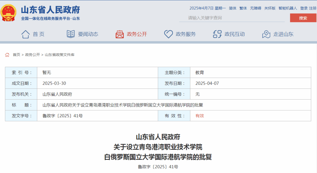Click the national emblem logo
This screenshot has width=317, height=173.
(9, 13)
